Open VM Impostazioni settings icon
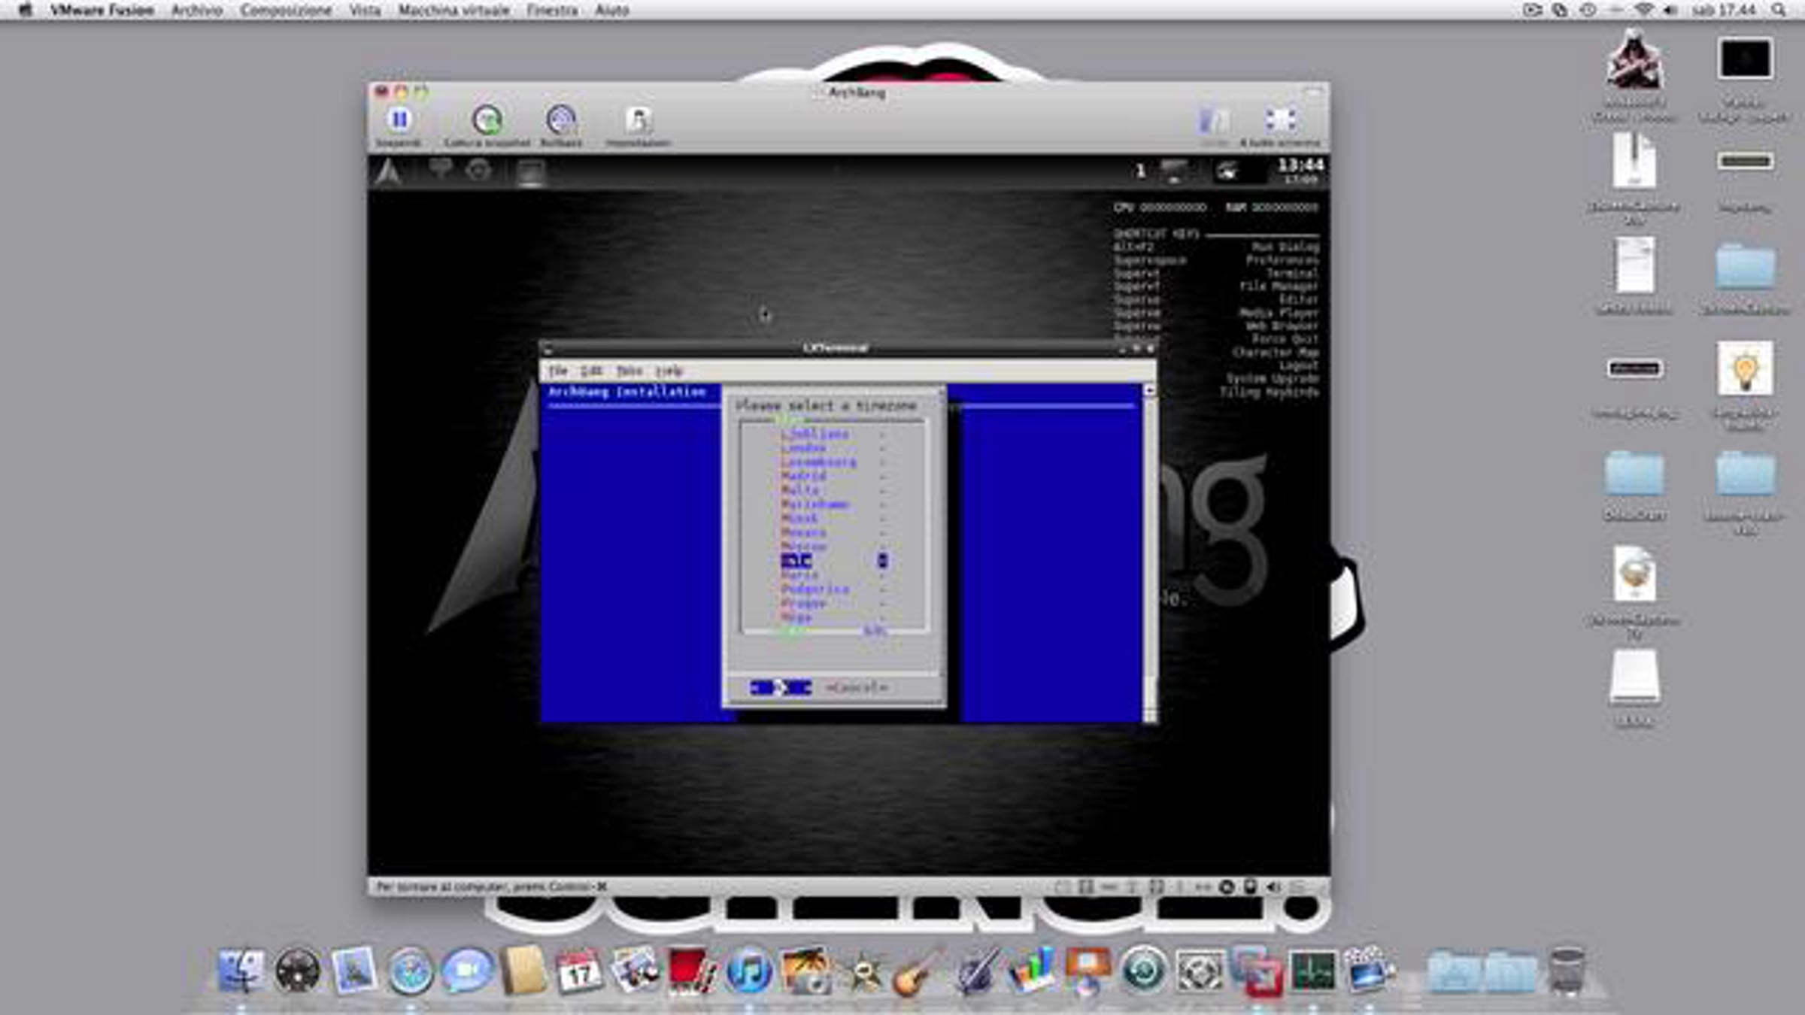The image size is (1805, 1015). [638, 120]
